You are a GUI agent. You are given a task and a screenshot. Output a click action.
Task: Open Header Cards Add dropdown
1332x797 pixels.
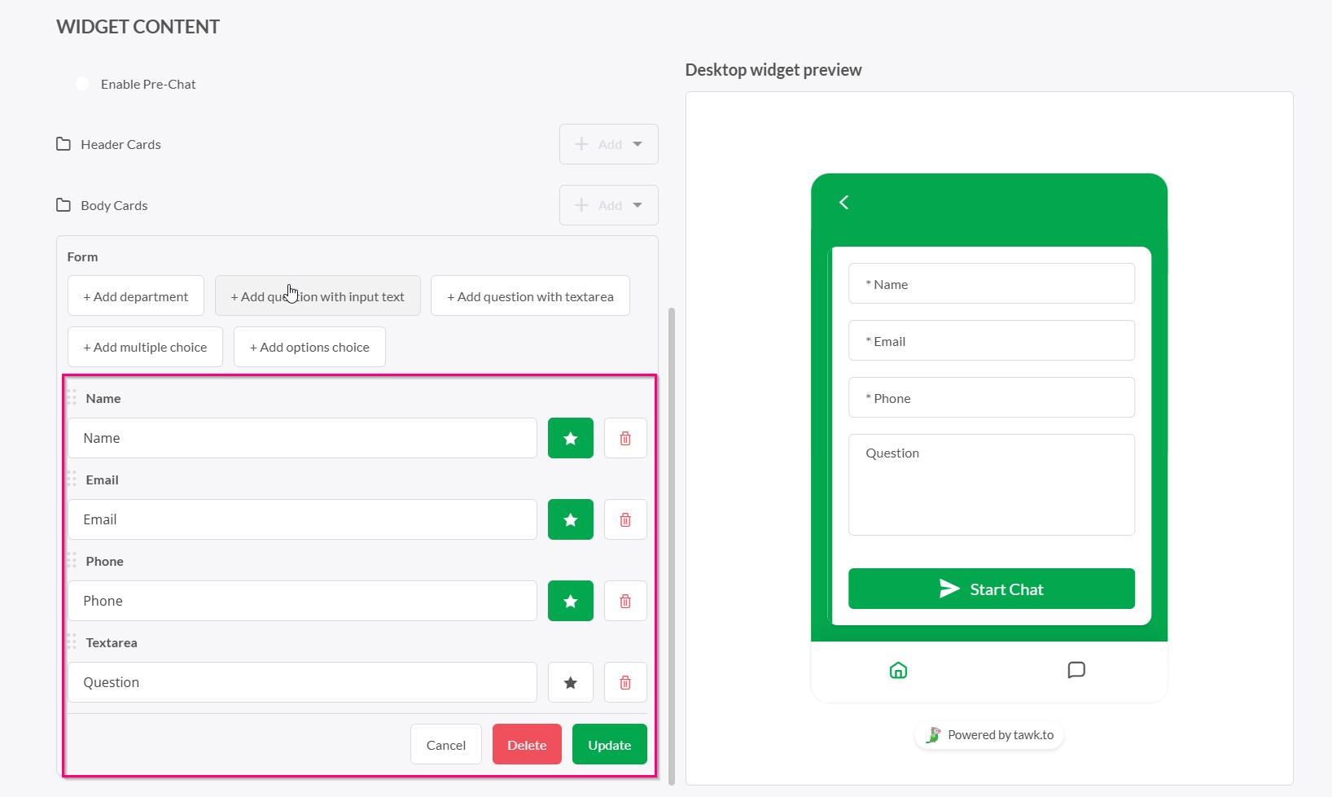point(608,144)
